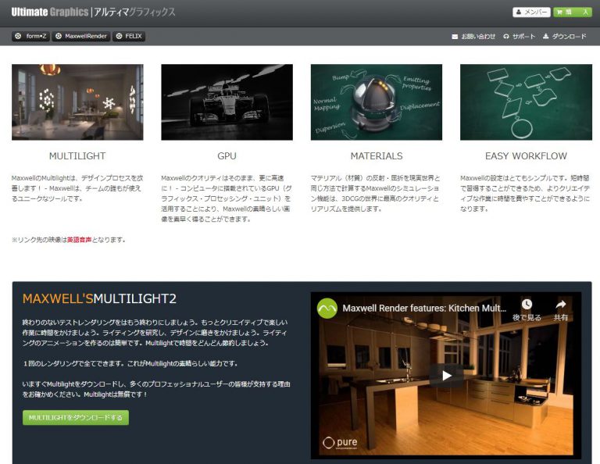Open the FELIX product menu
Screen dimensions: 600x464
pos(129,36)
